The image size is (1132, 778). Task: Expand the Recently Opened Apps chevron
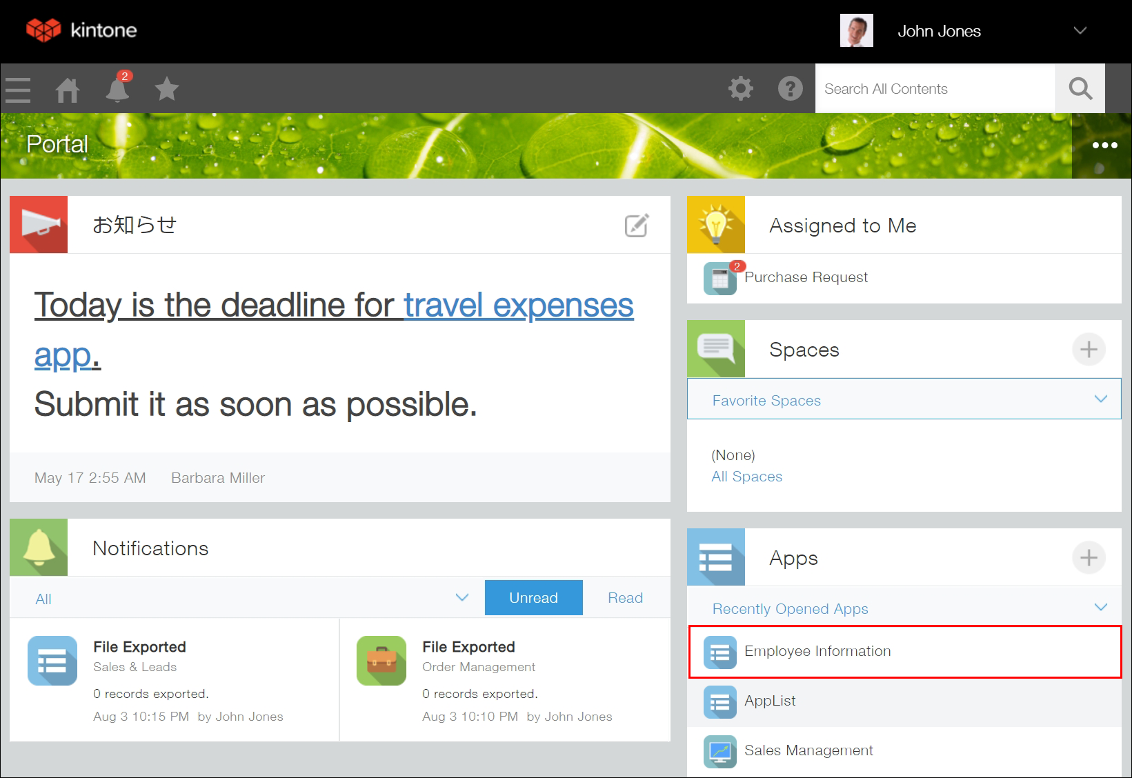[1099, 608]
